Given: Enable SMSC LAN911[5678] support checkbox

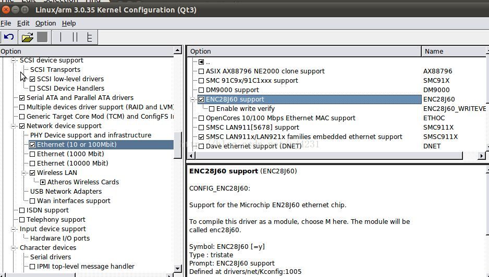Looking at the screenshot, I should coord(201,128).
